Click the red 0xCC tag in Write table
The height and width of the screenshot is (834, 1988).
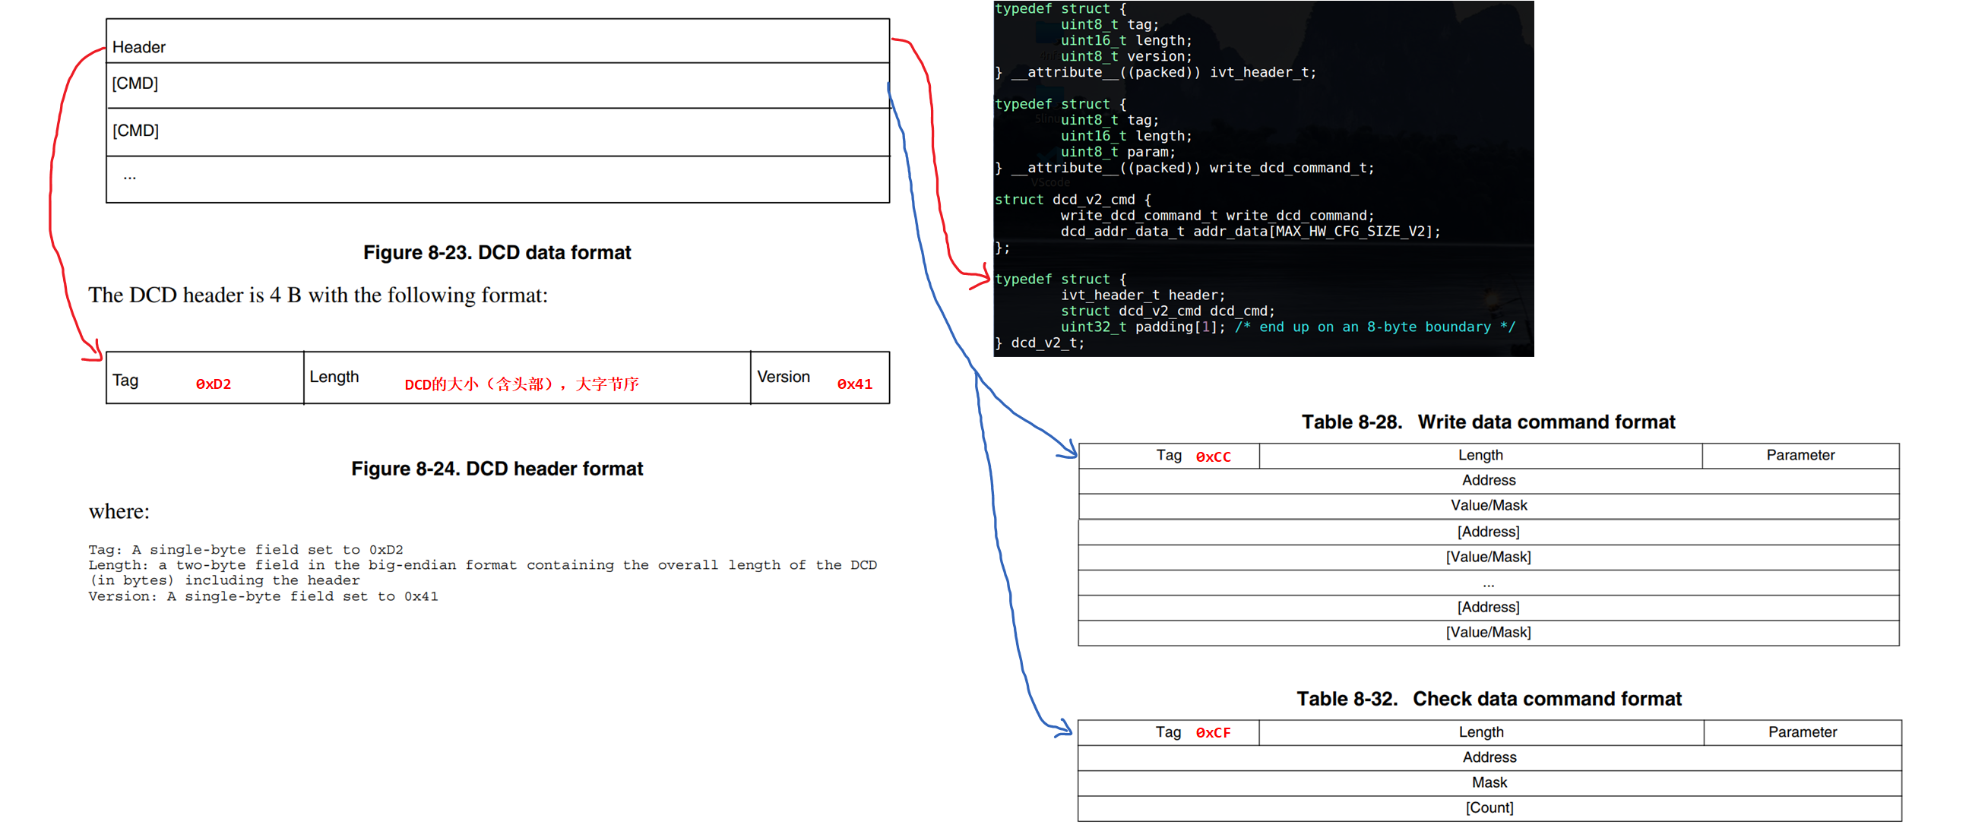pyautogui.click(x=1212, y=456)
